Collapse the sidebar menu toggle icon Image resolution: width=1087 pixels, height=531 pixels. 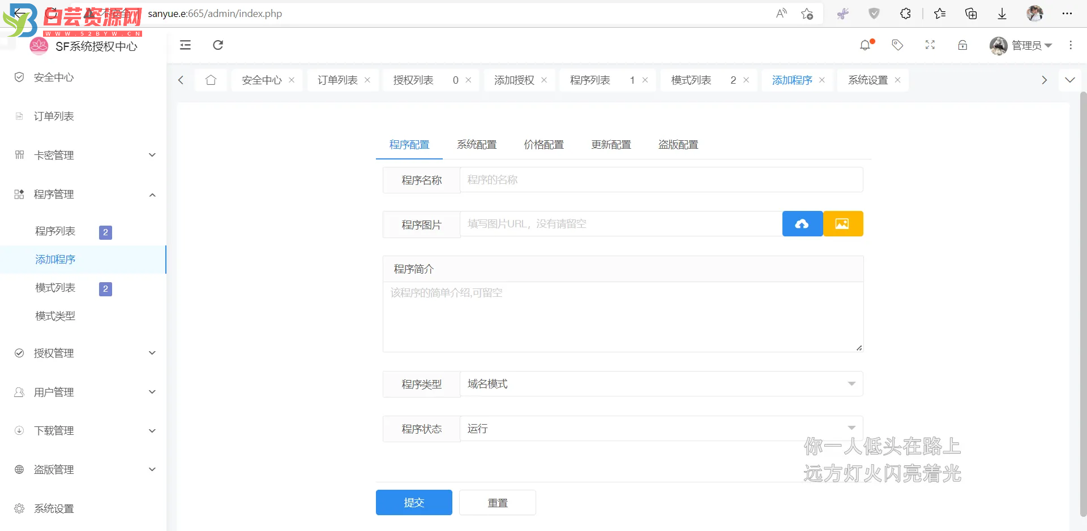coord(185,45)
